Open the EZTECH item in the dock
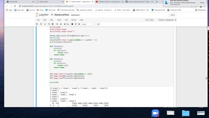The height and width of the screenshot is (118, 209). 201,113
